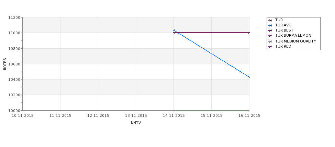This screenshot has height=147, width=335.
Task: Click the 11200 y-axis tick label
Action: pyautogui.click(x=14, y=17)
